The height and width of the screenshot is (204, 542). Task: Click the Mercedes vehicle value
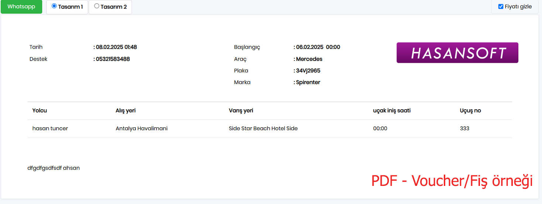coord(309,59)
